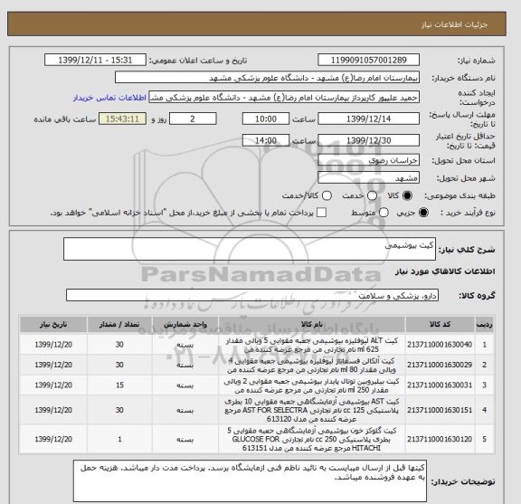Click the تعداد / مقدار column header
The height and width of the screenshot is (504, 521).
tap(119, 325)
